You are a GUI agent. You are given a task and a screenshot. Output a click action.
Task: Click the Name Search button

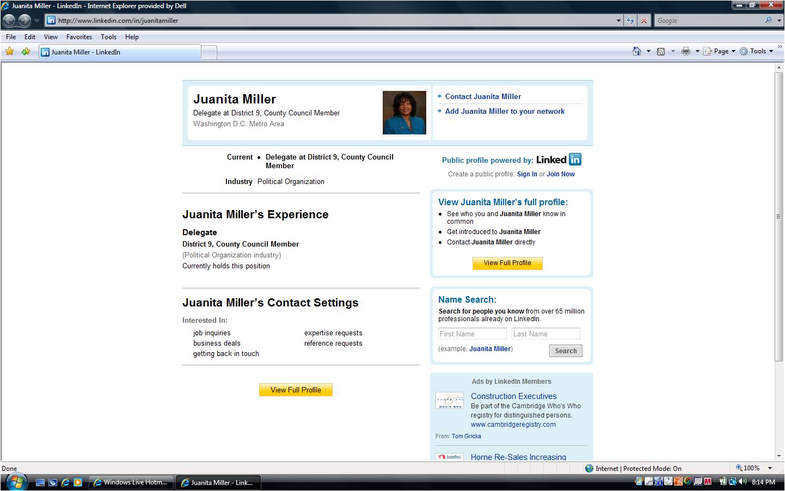coord(566,351)
